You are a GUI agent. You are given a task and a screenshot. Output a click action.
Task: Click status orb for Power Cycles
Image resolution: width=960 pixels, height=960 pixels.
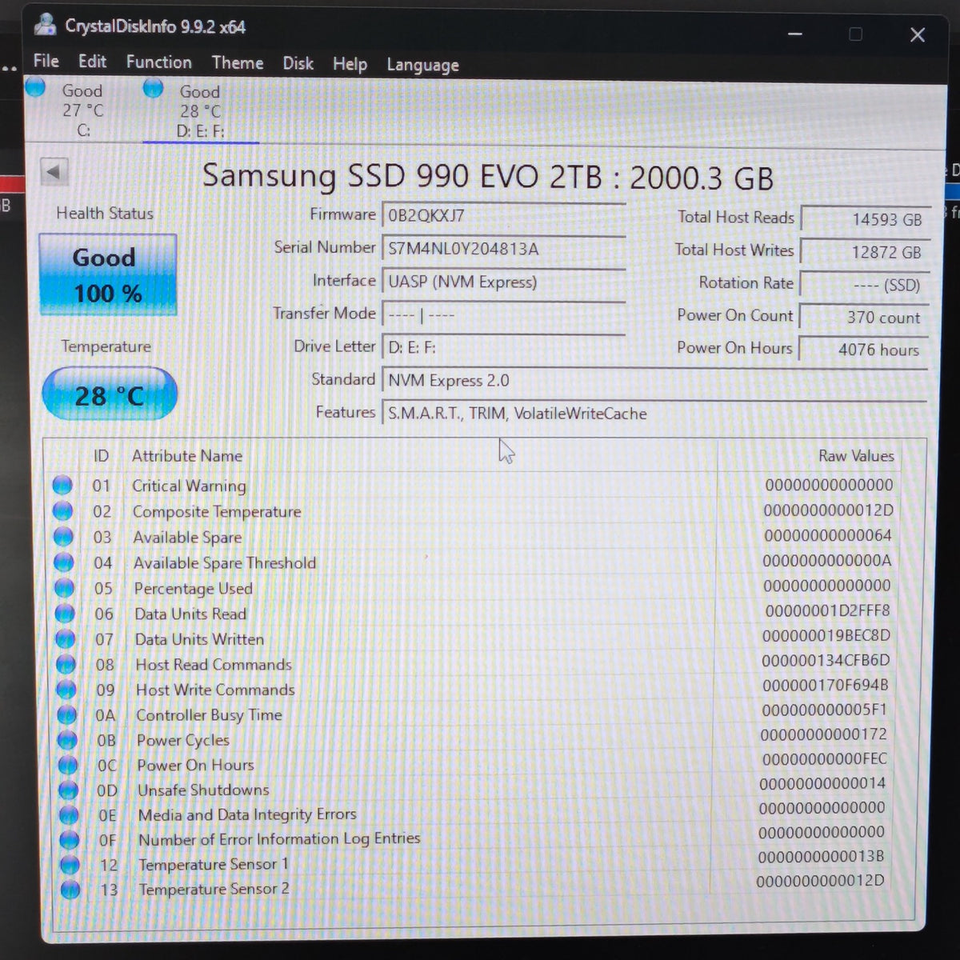tap(68, 740)
